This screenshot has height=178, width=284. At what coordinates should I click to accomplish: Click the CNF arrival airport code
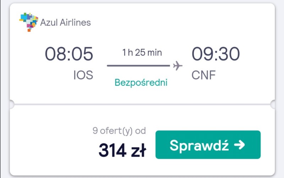click(203, 75)
